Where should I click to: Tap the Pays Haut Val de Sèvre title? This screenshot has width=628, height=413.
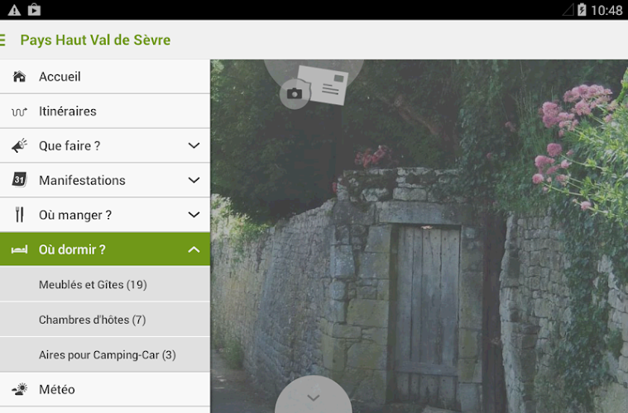[95, 40]
